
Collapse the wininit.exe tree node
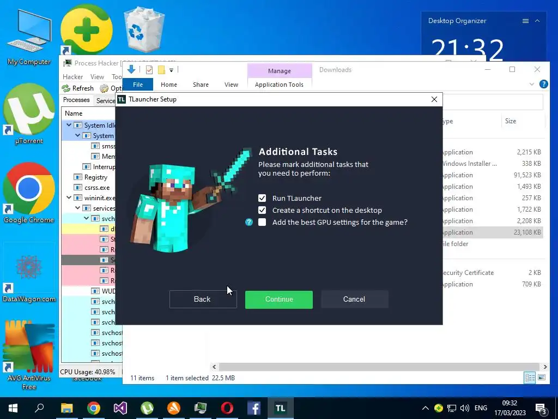(x=69, y=197)
